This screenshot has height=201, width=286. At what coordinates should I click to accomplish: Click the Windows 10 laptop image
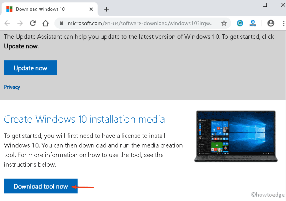pos(236,136)
